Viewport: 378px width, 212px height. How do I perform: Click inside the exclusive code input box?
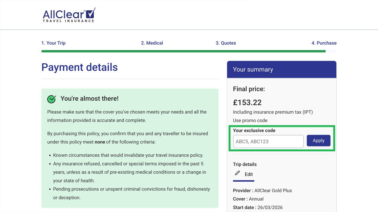click(268, 141)
